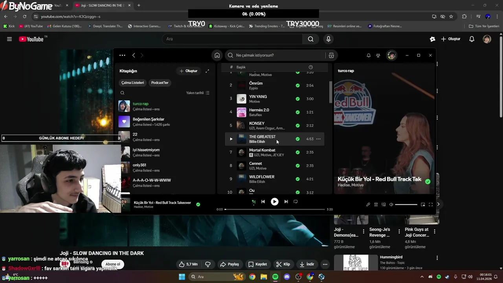This screenshot has height=283, width=503.
Task: Open new browser tab
Action: point(139,6)
